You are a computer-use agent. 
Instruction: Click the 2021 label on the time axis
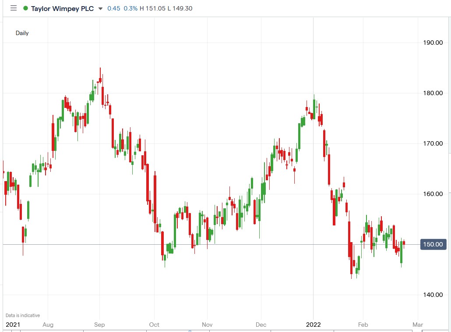13,325
